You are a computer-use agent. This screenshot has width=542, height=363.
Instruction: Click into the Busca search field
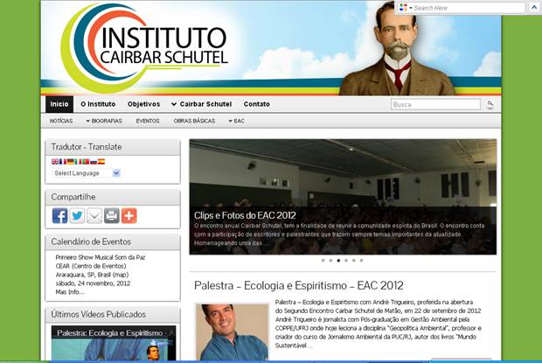tap(436, 104)
